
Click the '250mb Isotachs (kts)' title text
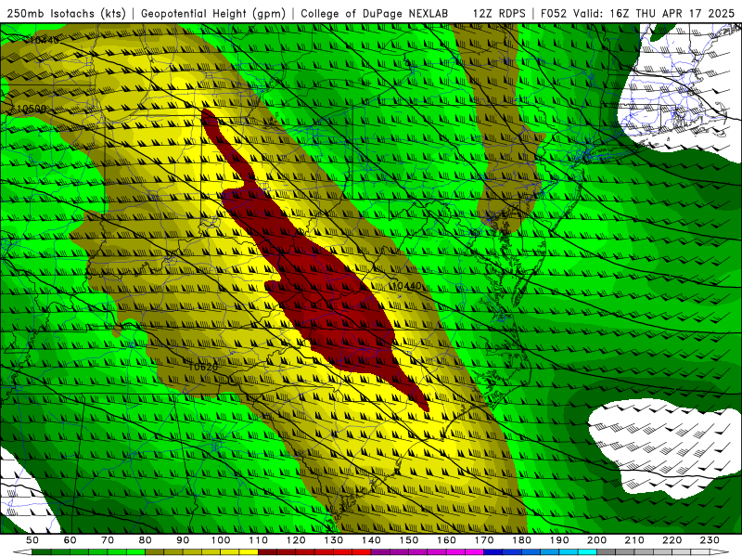click(x=67, y=13)
